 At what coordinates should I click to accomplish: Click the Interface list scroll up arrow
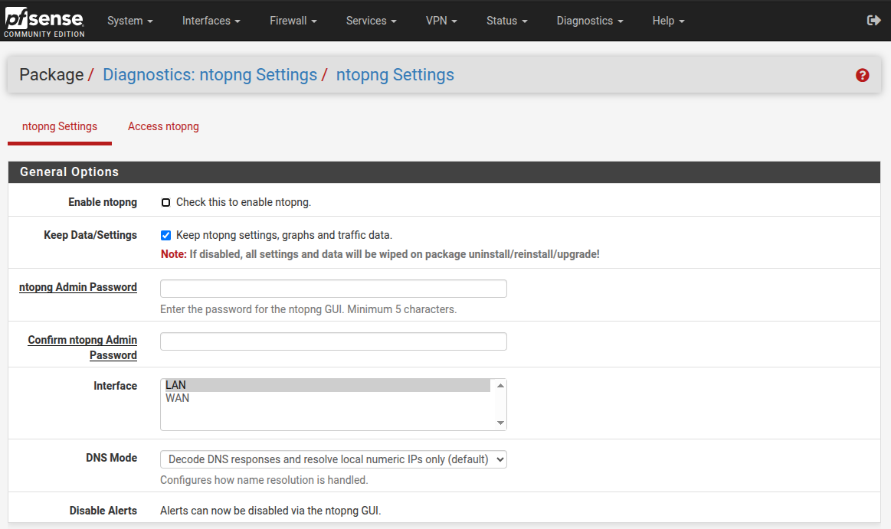(500, 385)
